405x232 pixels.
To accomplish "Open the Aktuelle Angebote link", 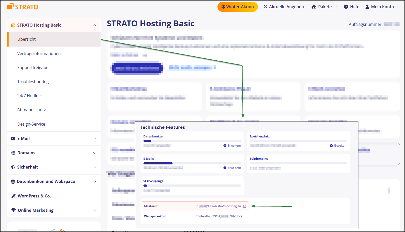I will coord(284,7).
